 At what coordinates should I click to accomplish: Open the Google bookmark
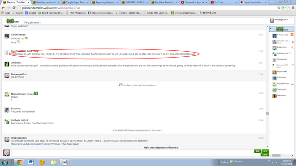31,13
